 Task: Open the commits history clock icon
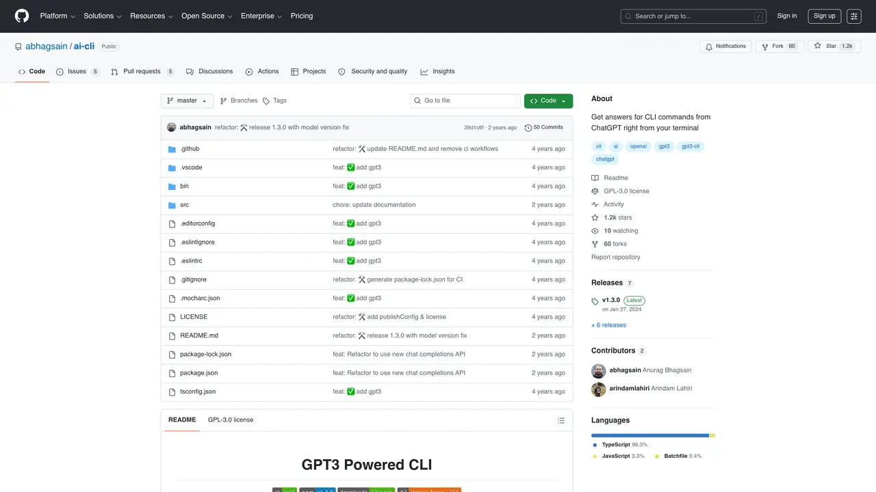pos(528,128)
